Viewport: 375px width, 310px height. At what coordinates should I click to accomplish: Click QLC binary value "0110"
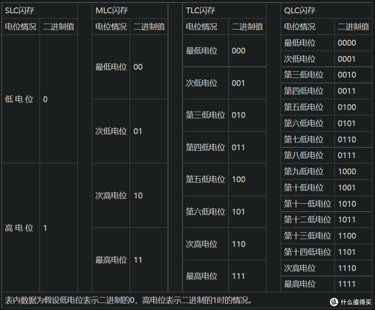(347, 139)
